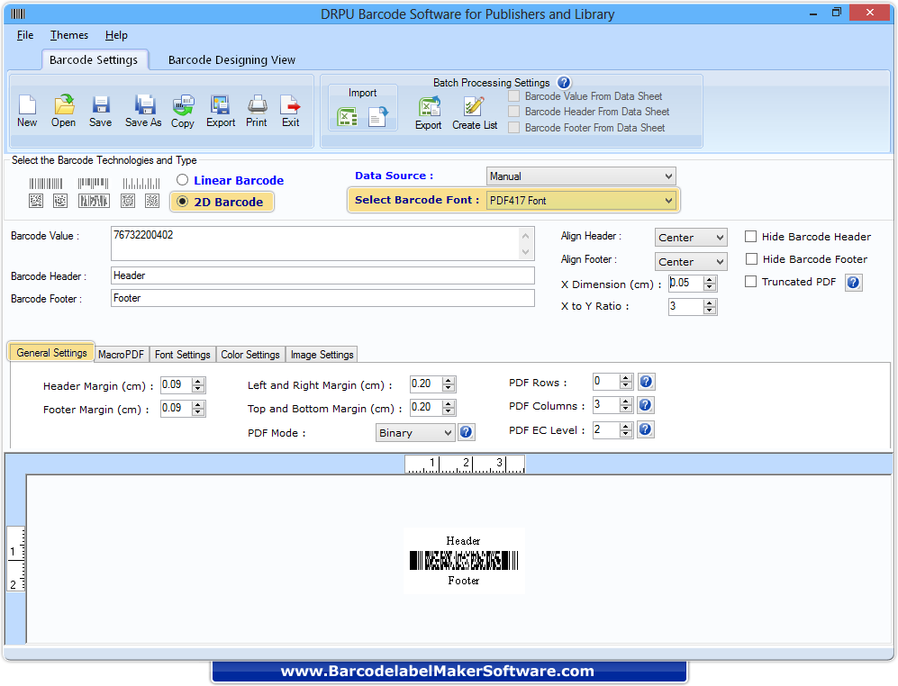Image resolution: width=898 pixels, height=686 pixels.
Task: Select the MacroPDF tab
Action: (121, 355)
